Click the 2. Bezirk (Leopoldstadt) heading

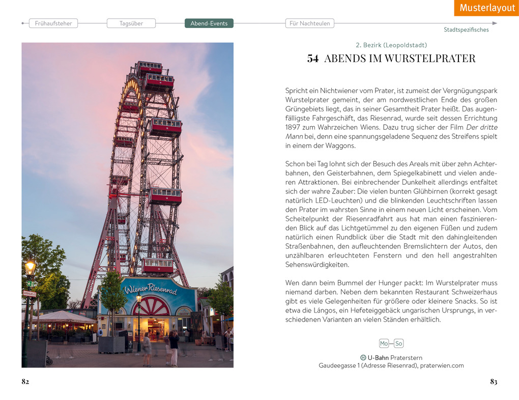(391, 45)
